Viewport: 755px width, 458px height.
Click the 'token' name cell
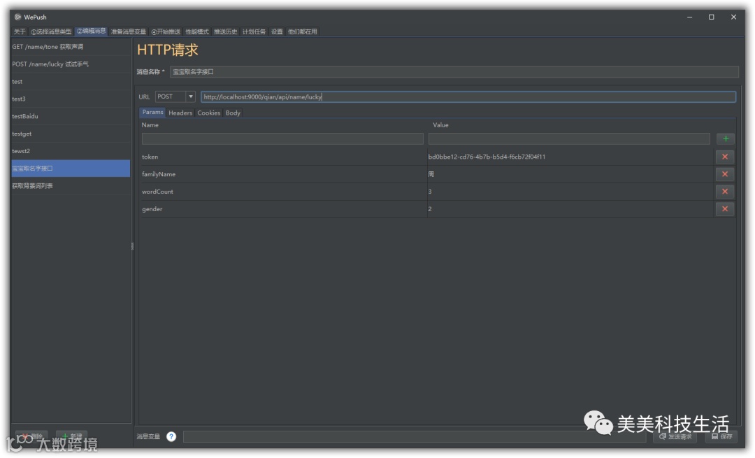284,157
